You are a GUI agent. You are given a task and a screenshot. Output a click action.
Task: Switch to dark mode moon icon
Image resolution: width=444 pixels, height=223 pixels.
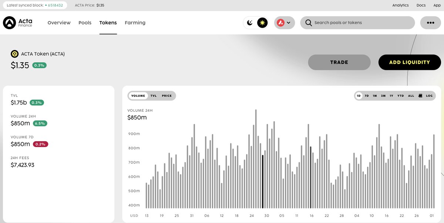pyautogui.click(x=250, y=23)
